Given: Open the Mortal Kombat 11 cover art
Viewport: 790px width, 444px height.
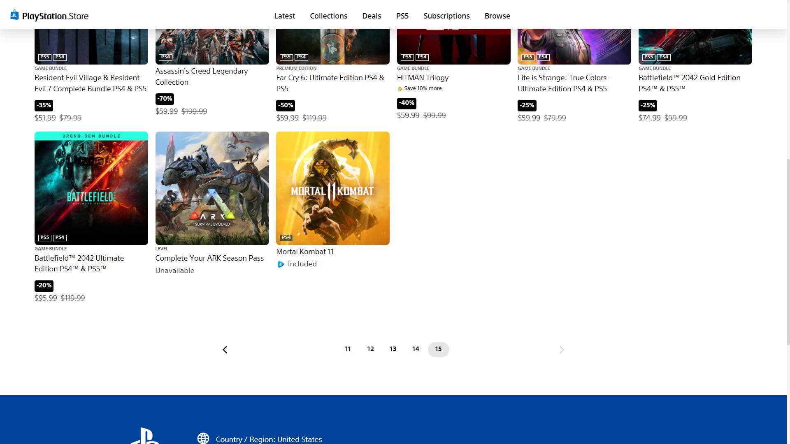Looking at the screenshot, I should (332, 188).
